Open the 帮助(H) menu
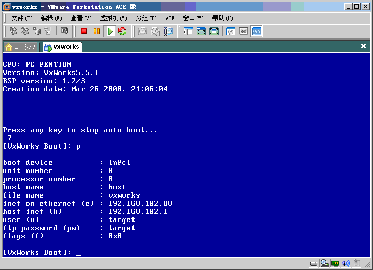 point(223,18)
